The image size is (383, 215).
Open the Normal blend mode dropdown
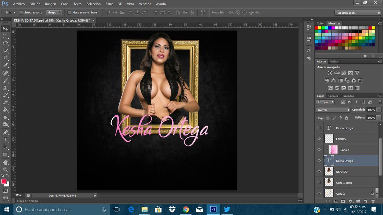333,110
